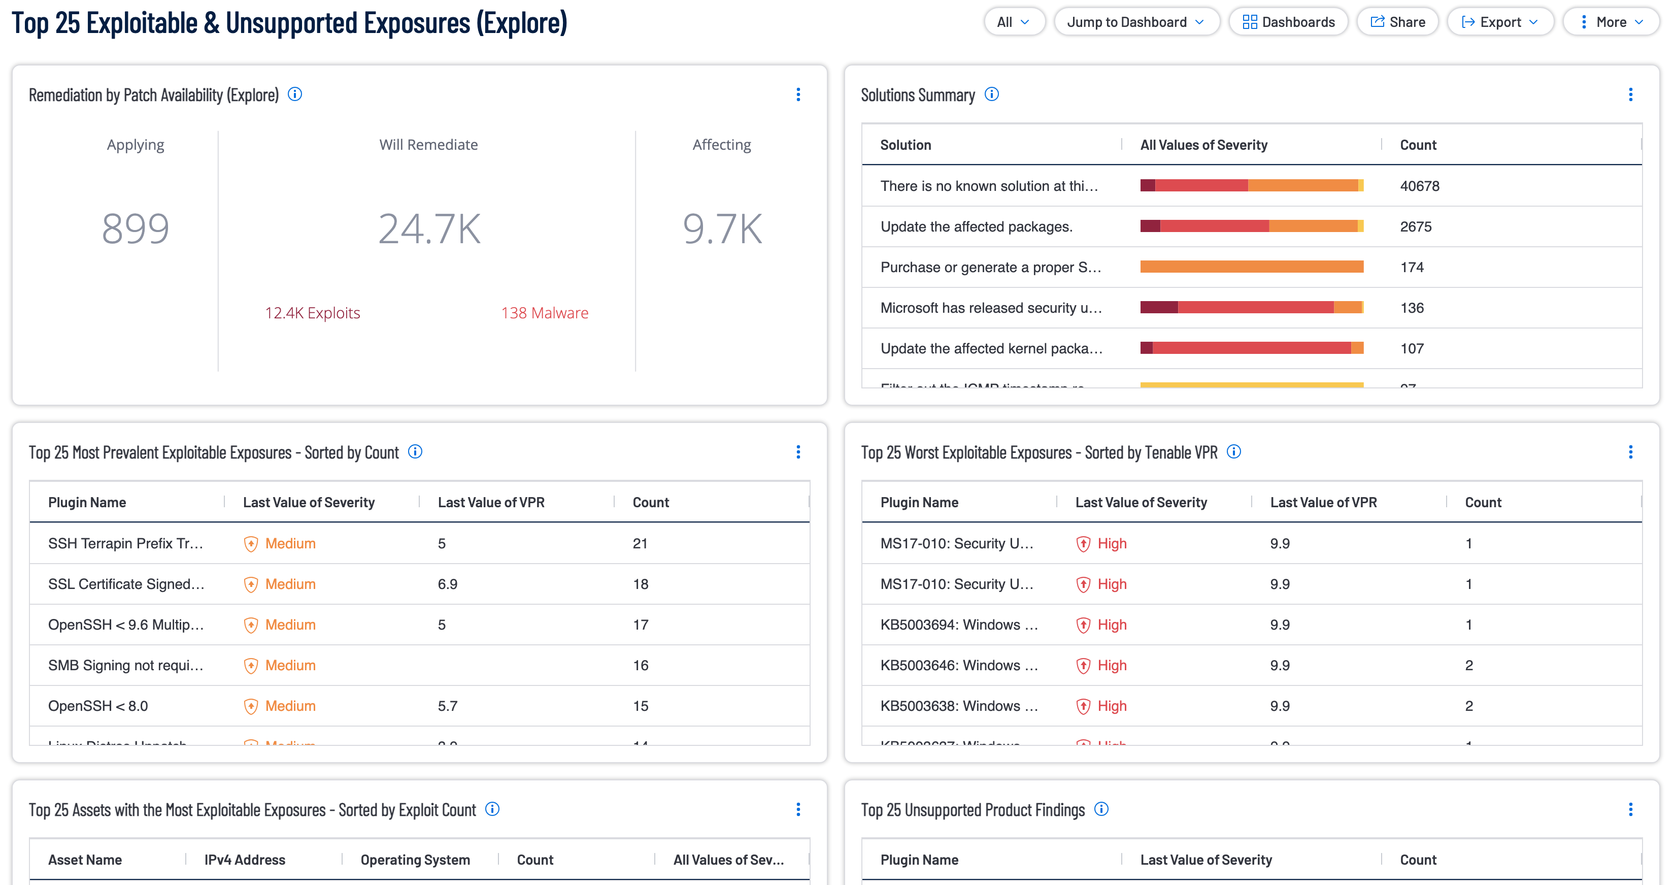
Task: Open options menu for Worst Exploitable Exposures widget
Action: point(1630,452)
